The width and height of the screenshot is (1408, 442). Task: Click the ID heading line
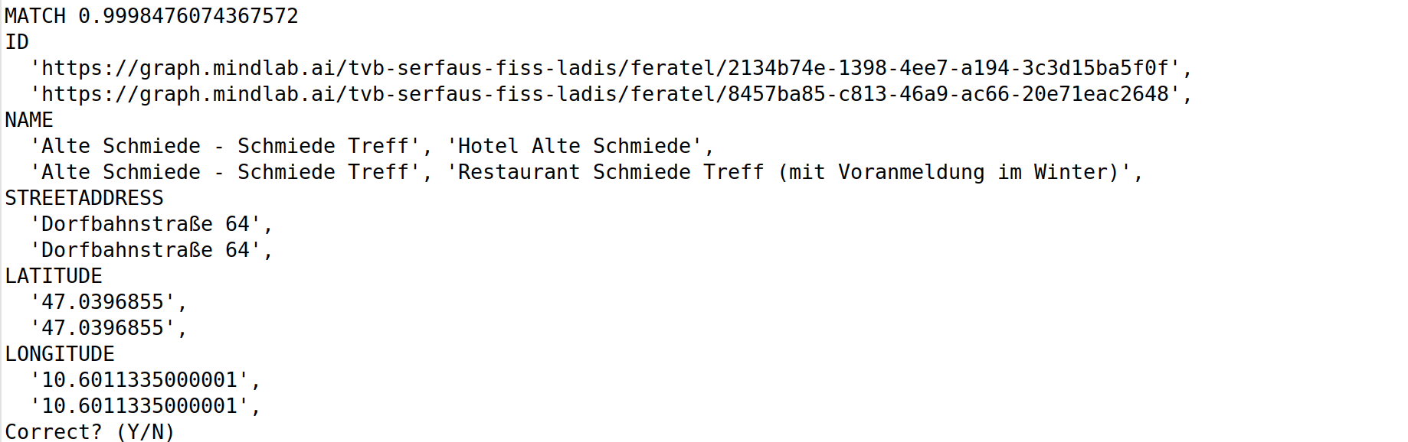pos(17,42)
